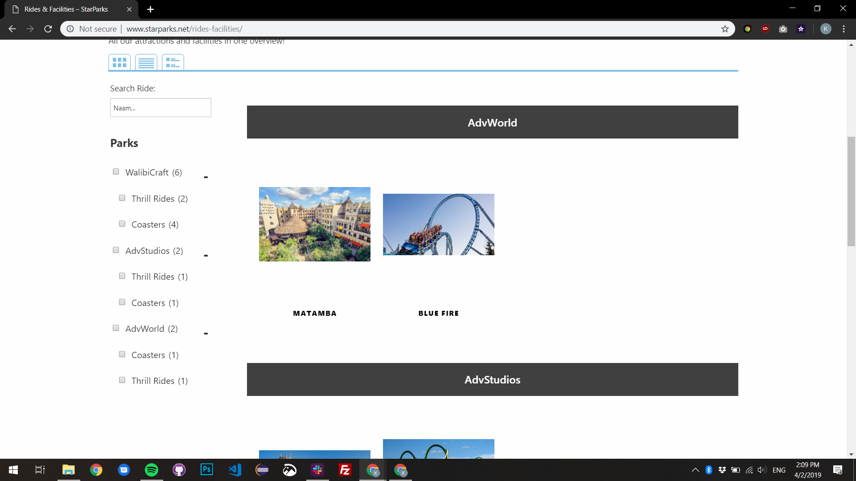This screenshot has height=481, width=856.
Task: Open the Windows Start menu
Action: (x=13, y=470)
